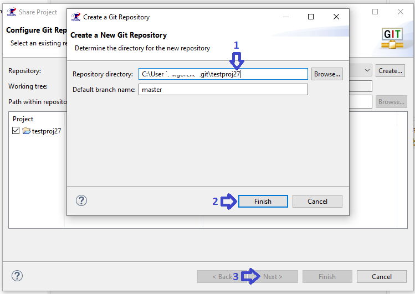This screenshot has width=415, height=294.
Task: Click the testproj27 folder icon
Action: point(27,131)
